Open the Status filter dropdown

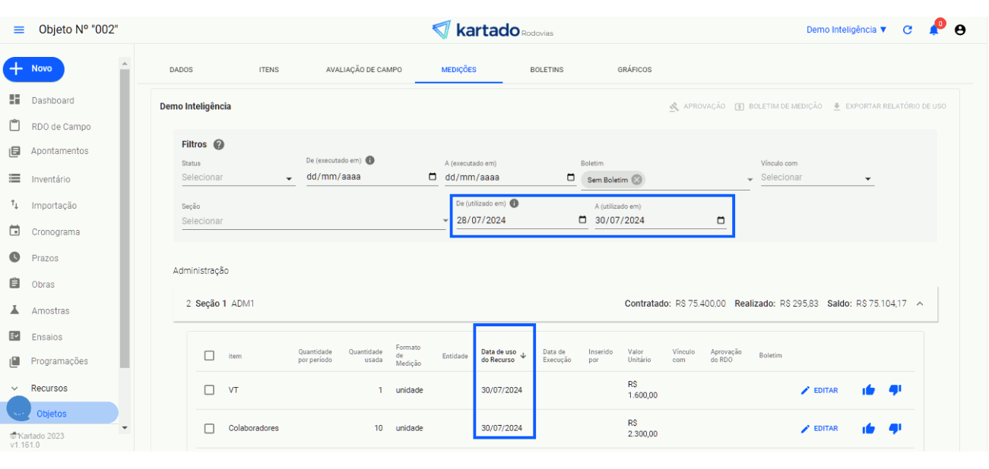pyautogui.click(x=237, y=178)
